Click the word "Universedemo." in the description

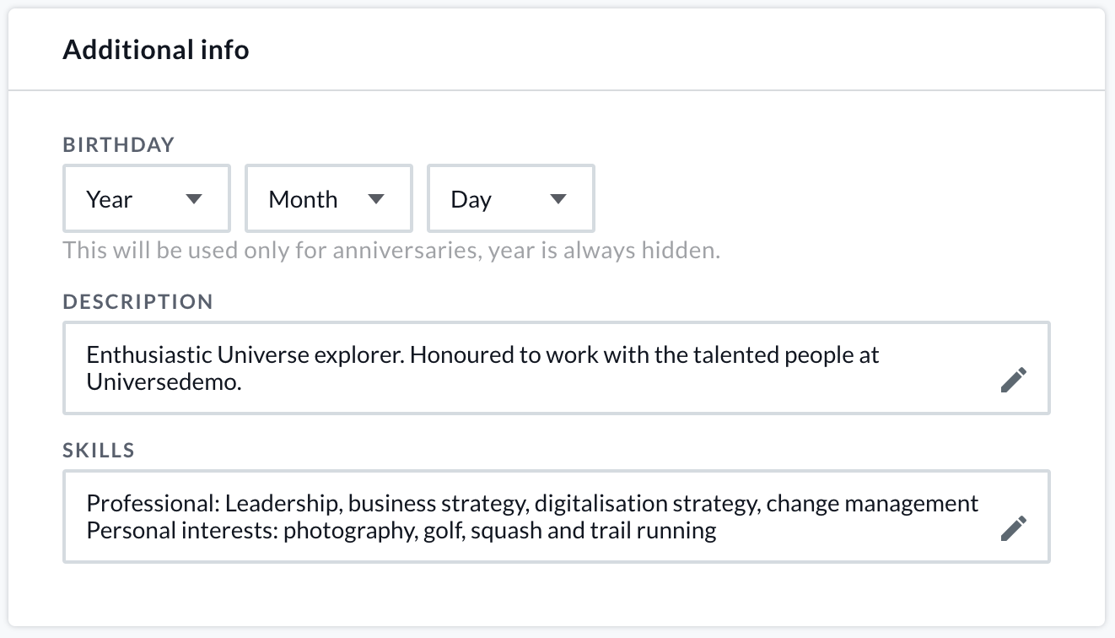(164, 381)
